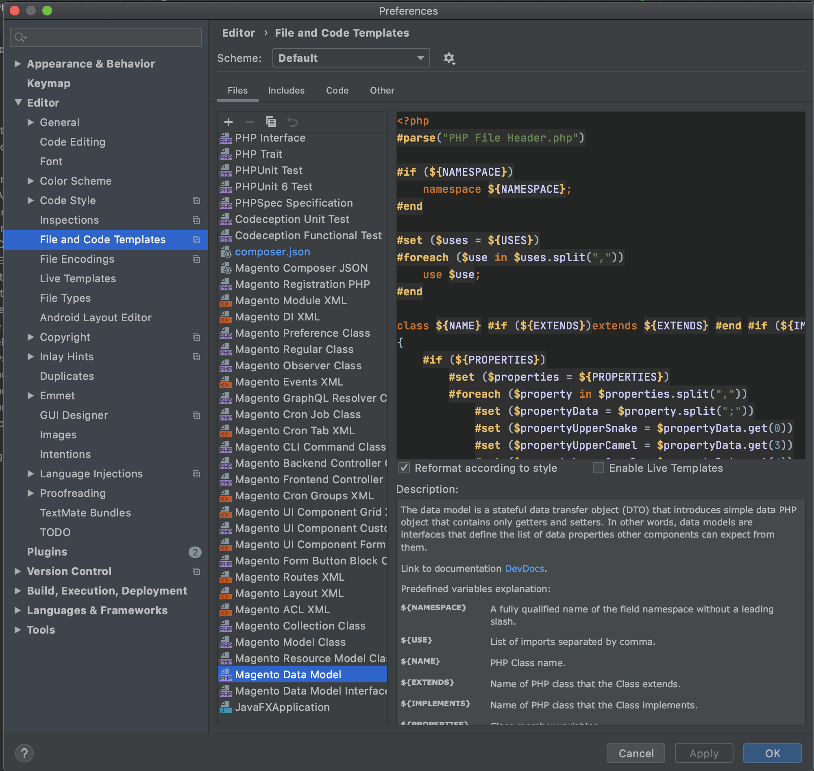
Task: Open the scheme settings gear icon
Action: point(449,59)
